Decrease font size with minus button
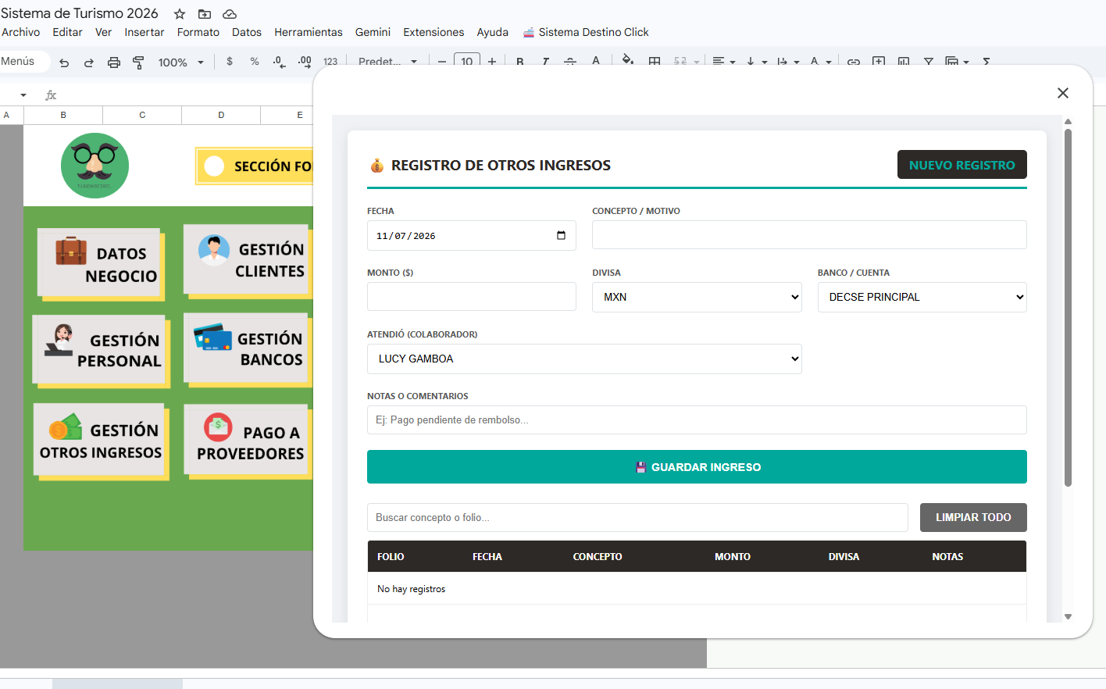Viewport: 1106px width, 689px height. (442, 62)
